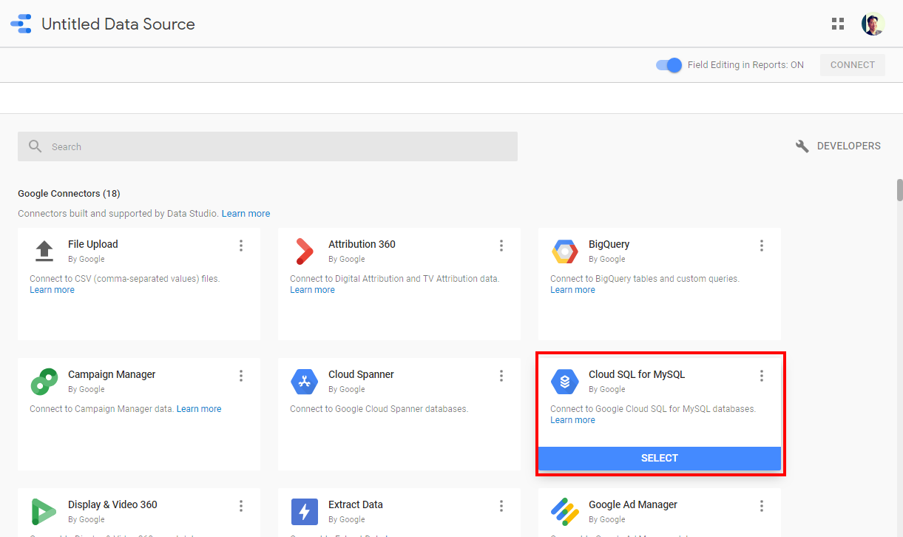Click the BigQuery connector icon
This screenshot has height=537, width=903.
[x=564, y=251]
